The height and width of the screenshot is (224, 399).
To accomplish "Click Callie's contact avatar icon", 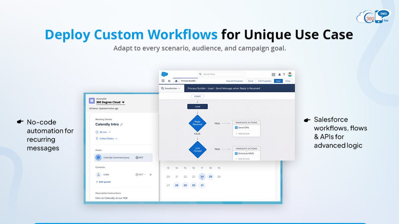I will [98, 175].
